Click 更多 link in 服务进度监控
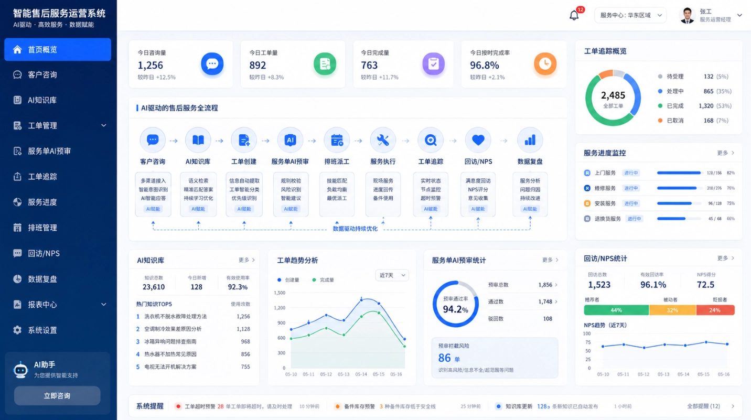Image resolution: width=751 pixels, height=420 pixels. 726,153
